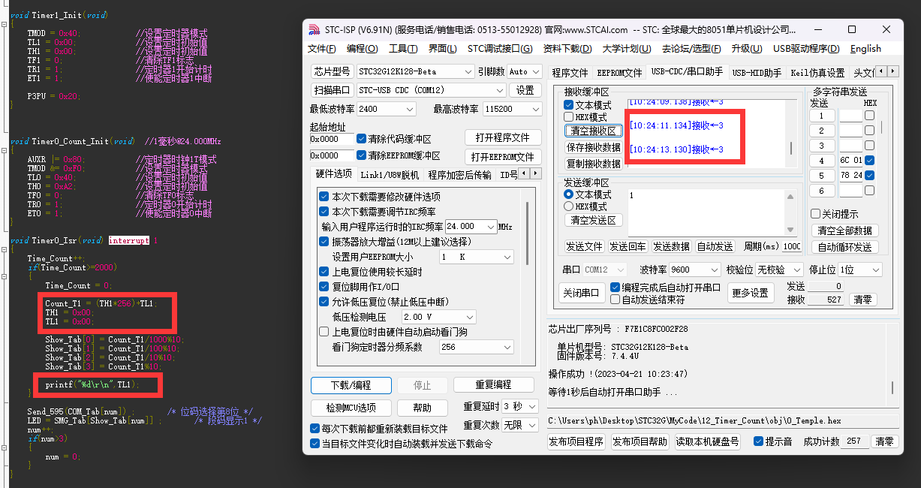
Task: Open the 工具(T) menu
Action: pyautogui.click(x=403, y=49)
